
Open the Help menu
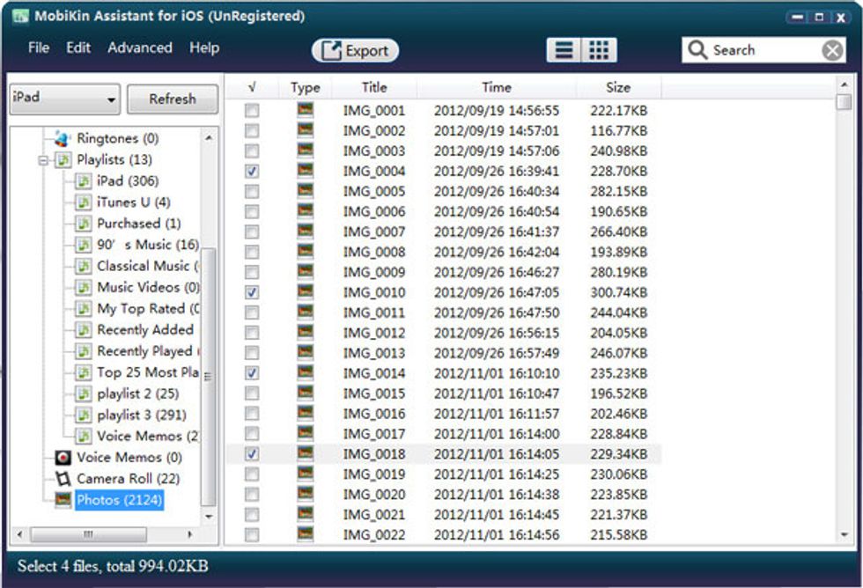(204, 48)
